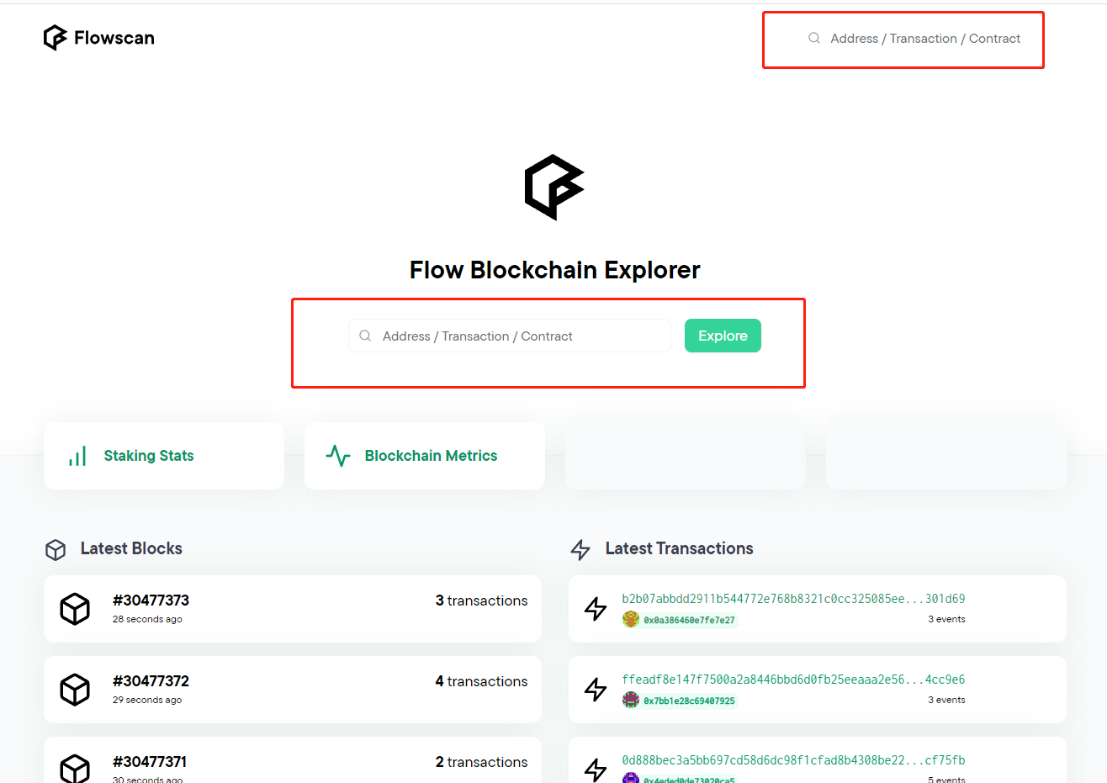Click the lightning icon beside transaction ffeadf8e

coord(596,689)
